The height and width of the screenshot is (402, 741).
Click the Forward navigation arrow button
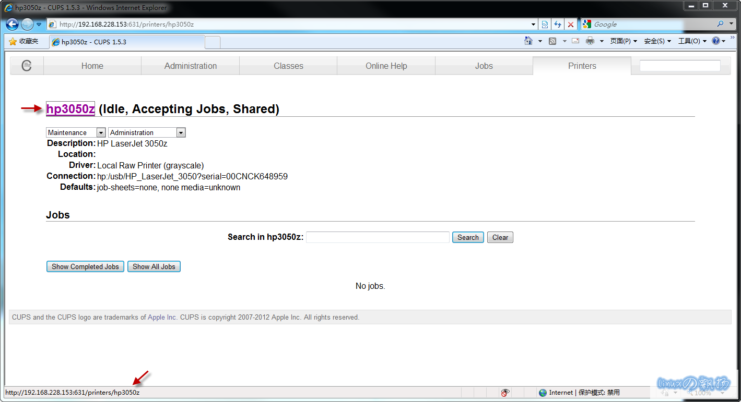[27, 24]
